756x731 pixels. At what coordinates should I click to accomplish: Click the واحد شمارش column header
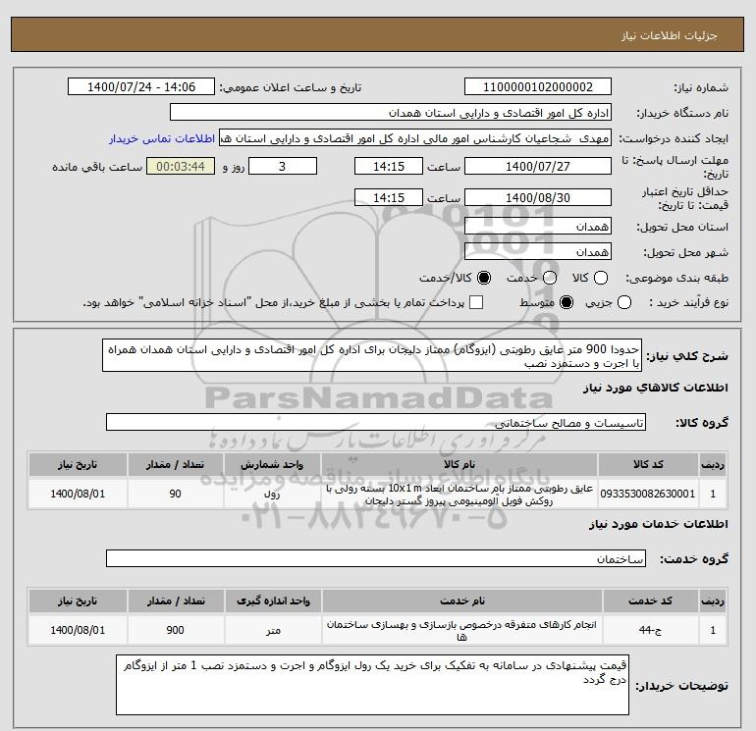272,464
